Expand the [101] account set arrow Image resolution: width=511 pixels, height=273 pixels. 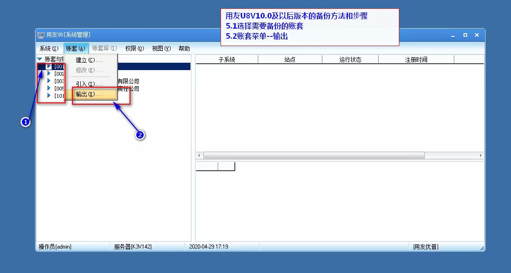coord(49,96)
